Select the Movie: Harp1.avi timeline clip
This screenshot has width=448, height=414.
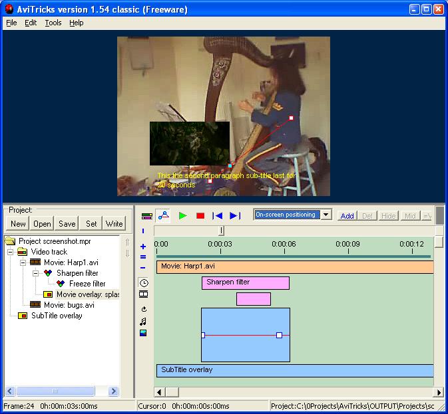pos(295,267)
